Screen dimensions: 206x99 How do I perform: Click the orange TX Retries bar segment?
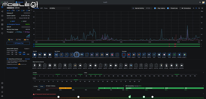(65, 88)
